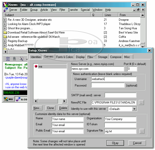The width and height of the screenshot is (155, 150).
Task: Click folder icon beside 'Download Retail Software' thread
Action: pos(5,32)
